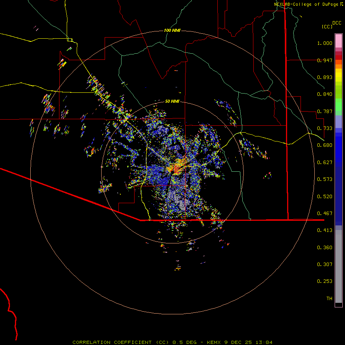Click the [CC] label above the color scale
The height and width of the screenshot is (345, 345).
click(x=327, y=26)
